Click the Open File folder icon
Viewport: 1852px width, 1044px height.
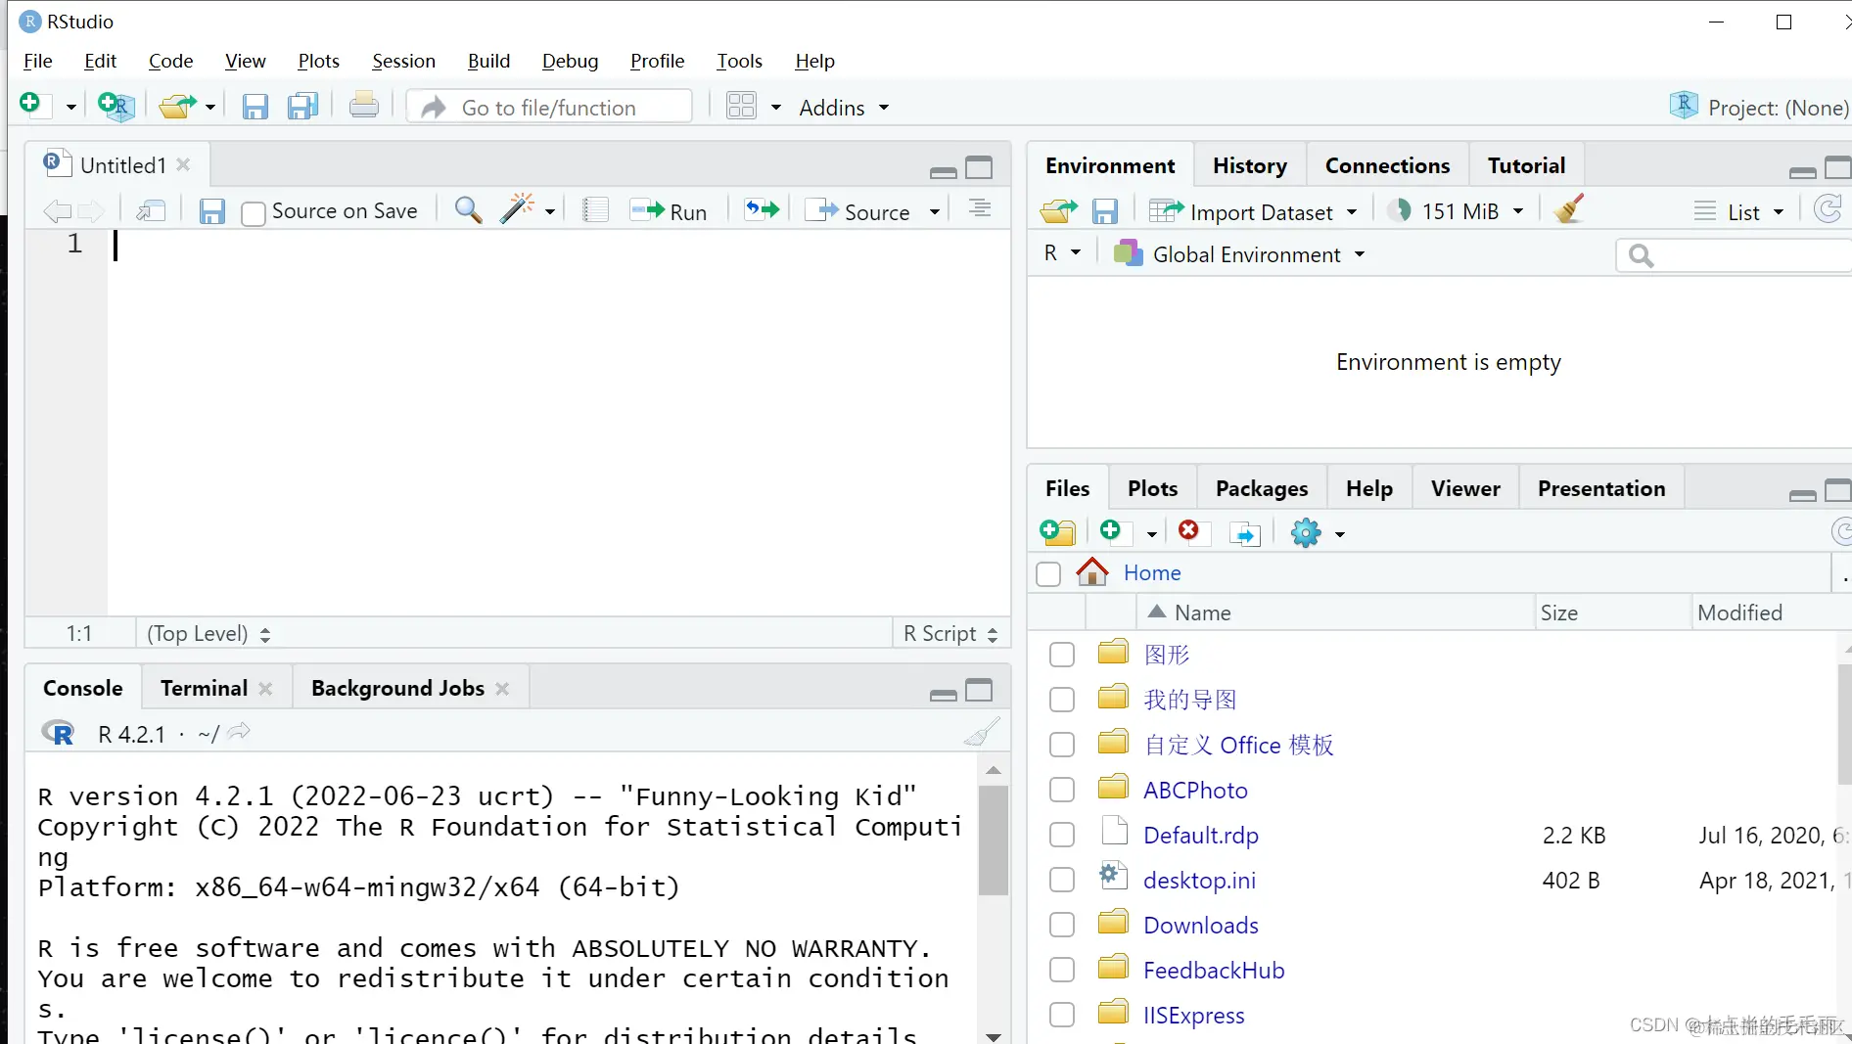coord(177,106)
